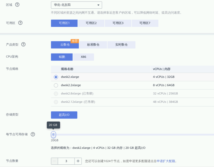Open 申请扩大配额 link

(x=166, y=161)
